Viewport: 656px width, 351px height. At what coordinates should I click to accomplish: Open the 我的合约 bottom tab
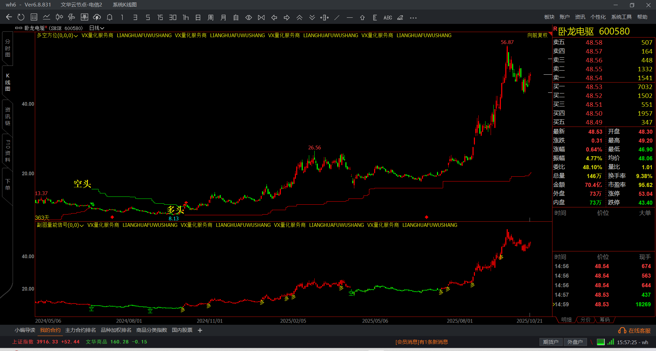tap(50, 330)
